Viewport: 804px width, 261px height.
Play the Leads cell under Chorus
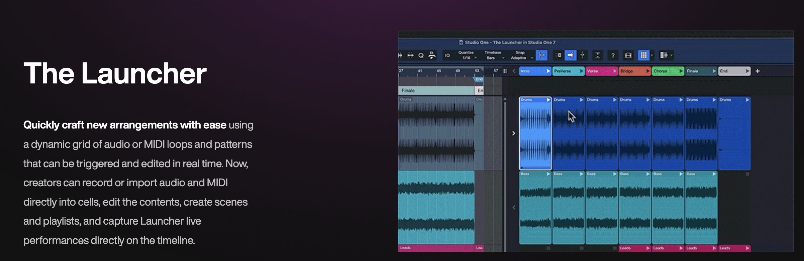681,248
